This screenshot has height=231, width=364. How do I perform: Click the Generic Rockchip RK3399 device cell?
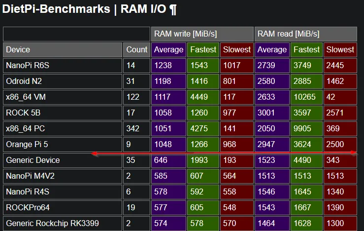(63, 223)
